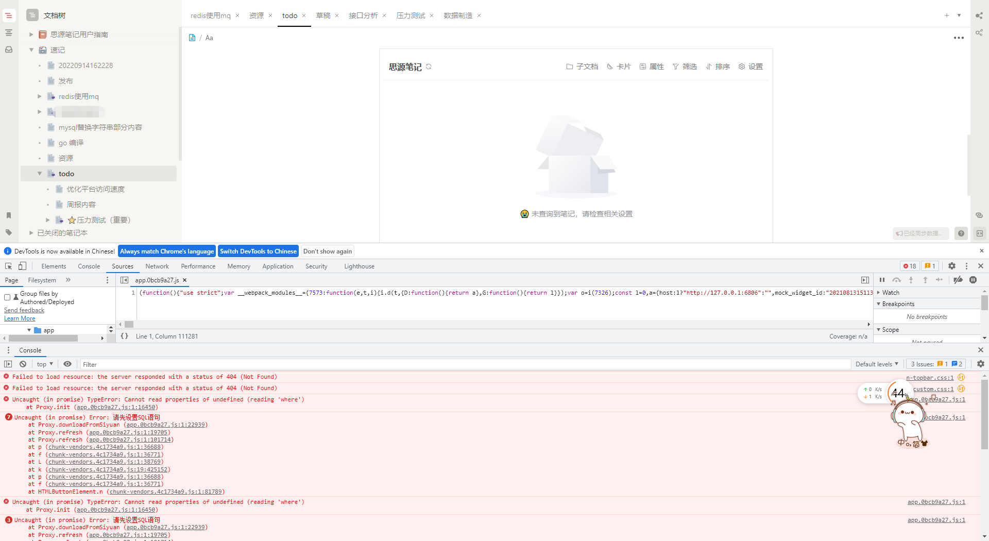Open the document more-options ellipsis menu
The image size is (989, 541).
pos(959,38)
